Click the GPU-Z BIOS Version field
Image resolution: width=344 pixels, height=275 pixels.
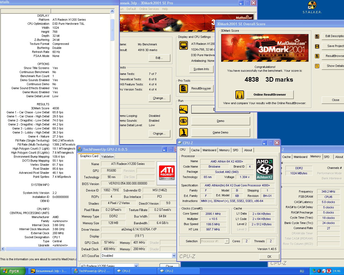(128, 184)
